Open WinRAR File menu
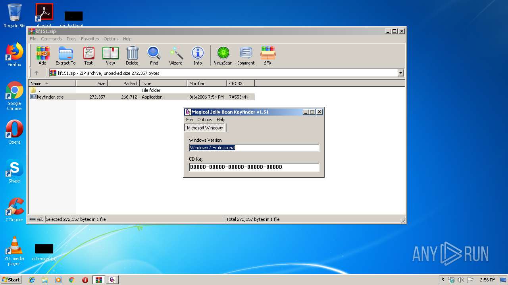The image size is (508, 285). coord(33,39)
